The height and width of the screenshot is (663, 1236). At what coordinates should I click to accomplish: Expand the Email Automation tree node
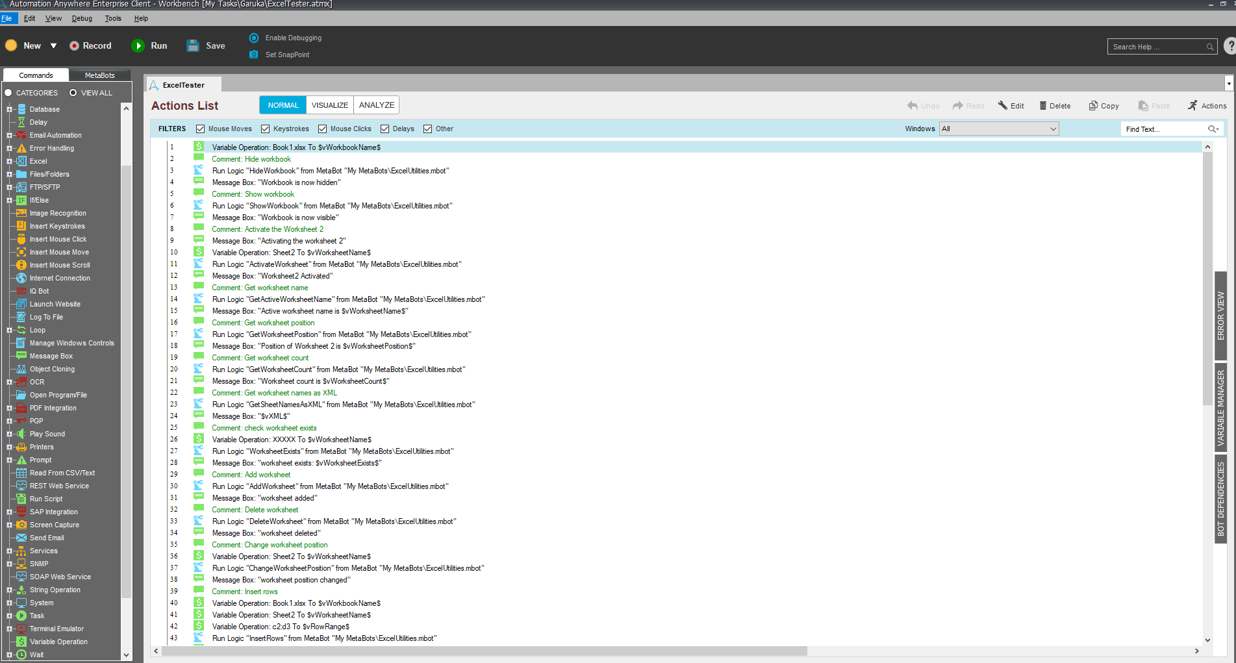9,135
